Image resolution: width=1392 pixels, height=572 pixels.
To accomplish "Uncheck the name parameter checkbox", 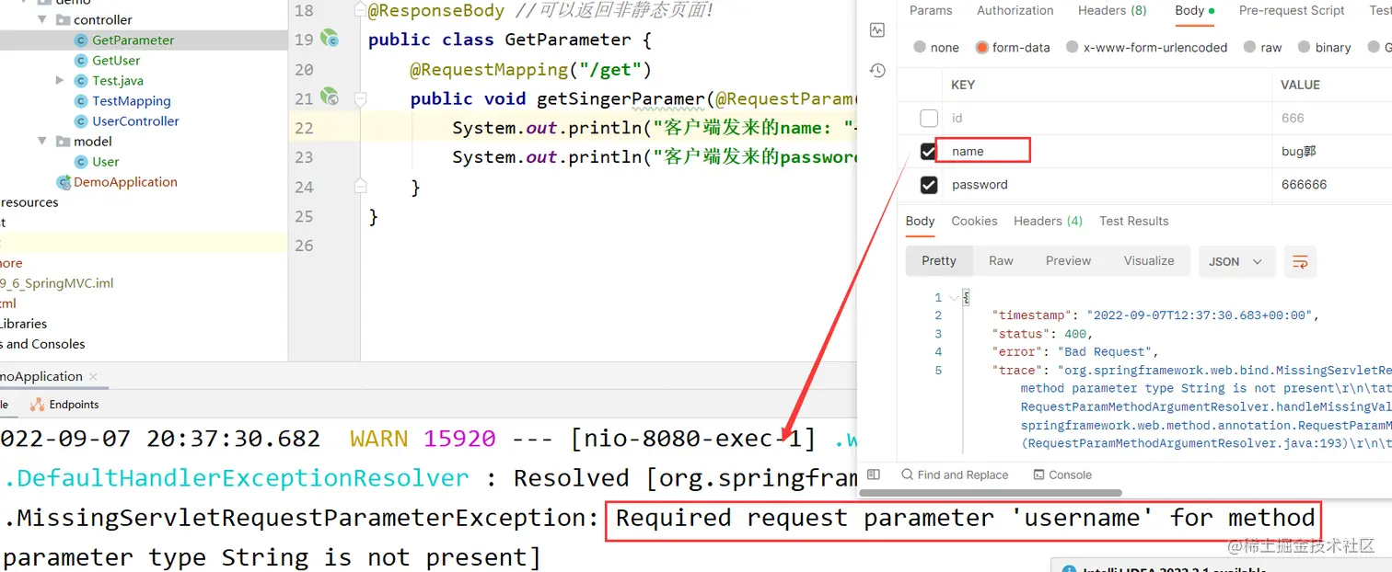I will [x=929, y=152].
